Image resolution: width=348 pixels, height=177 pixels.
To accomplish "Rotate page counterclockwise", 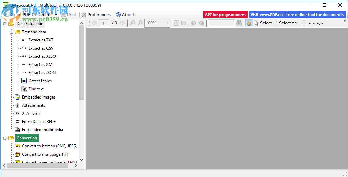I will [x=194, y=23].
